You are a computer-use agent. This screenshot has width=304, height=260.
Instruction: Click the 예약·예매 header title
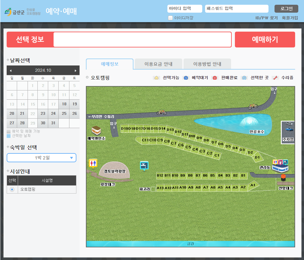pyautogui.click(x=61, y=11)
